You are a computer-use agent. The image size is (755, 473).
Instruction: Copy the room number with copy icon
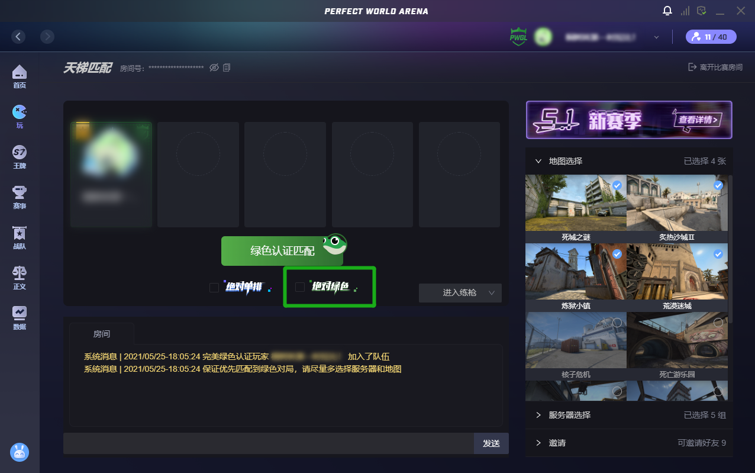[x=227, y=68]
